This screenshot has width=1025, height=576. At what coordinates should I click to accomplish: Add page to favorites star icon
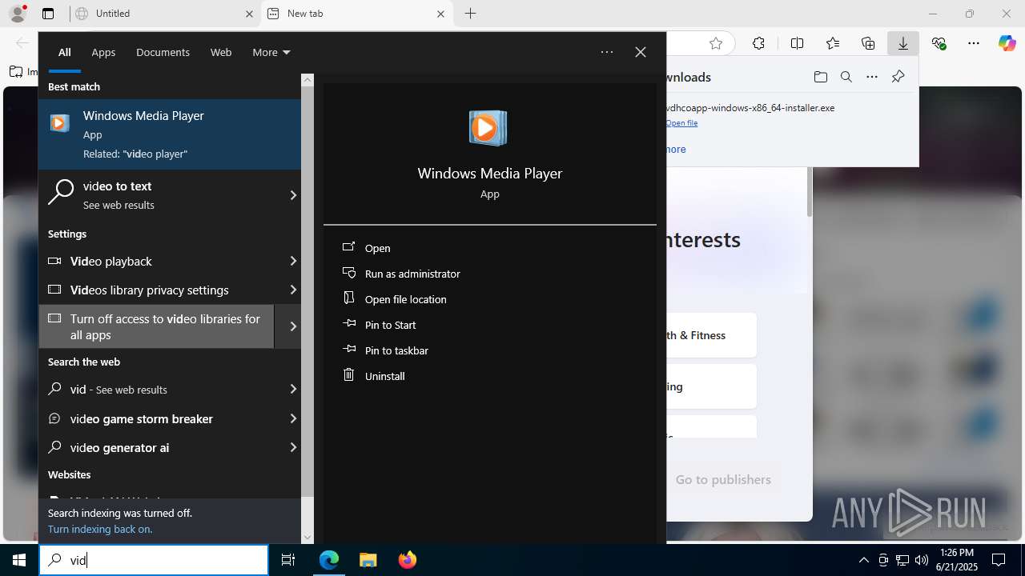[x=716, y=43]
